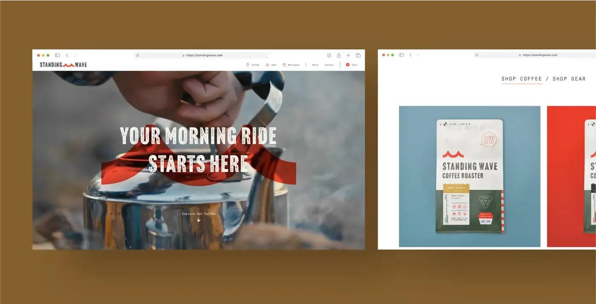Click the yellow minimize button in right browser window
Image resolution: width=596 pixels, height=304 pixels.
pyautogui.click(x=388, y=55)
